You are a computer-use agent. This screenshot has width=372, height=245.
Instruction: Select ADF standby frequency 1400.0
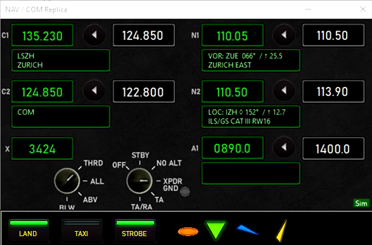click(x=333, y=149)
